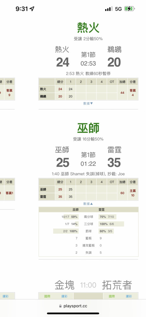This screenshot has height=317, width=146.
Task: Tap 巫師 2/2 100% free-throw bar
Action: (x=65, y=231)
